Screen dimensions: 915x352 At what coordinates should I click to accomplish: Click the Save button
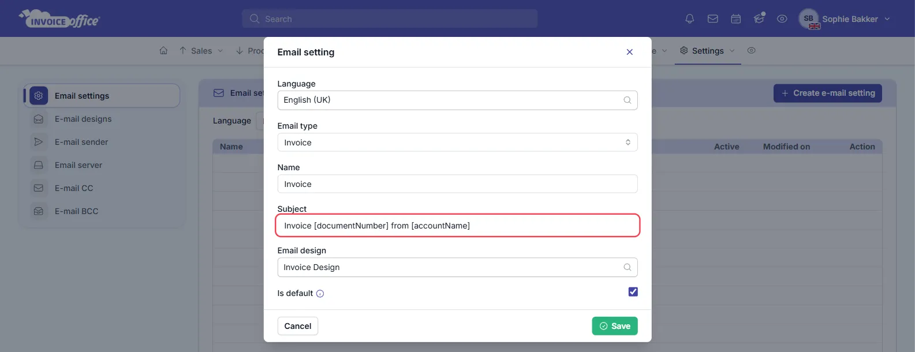[615, 326]
